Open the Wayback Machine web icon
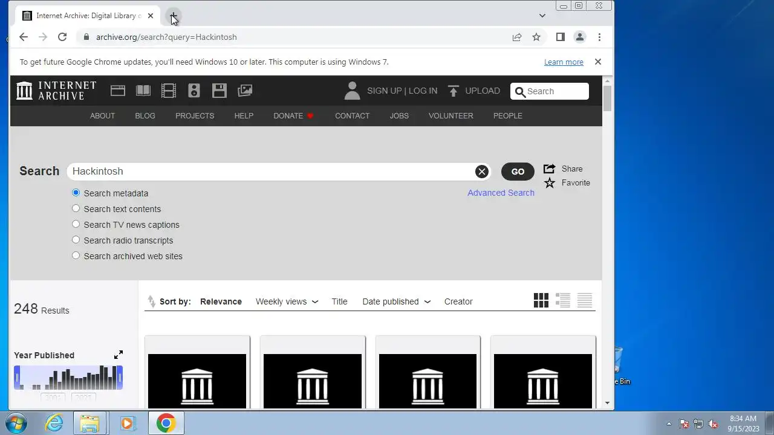The width and height of the screenshot is (774, 435). (x=118, y=91)
